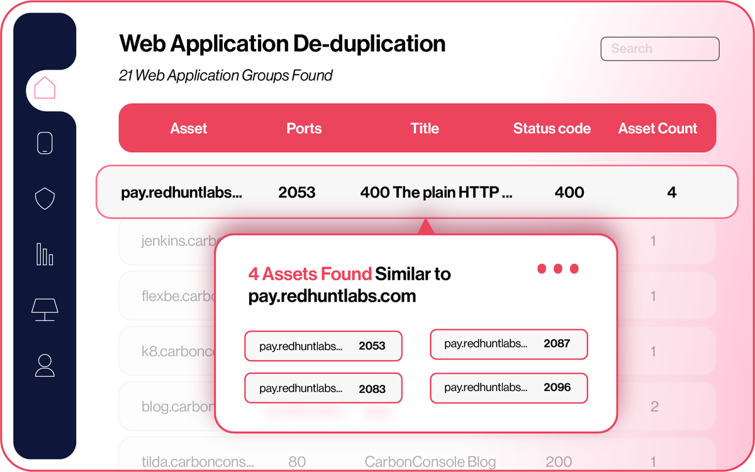Sort by the Status code column header
The height and width of the screenshot is (472, 755).
pos(552,128)
